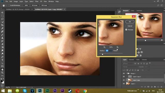Switch to the Channels tab
This screenshot has height=93, width=165.
131,60
